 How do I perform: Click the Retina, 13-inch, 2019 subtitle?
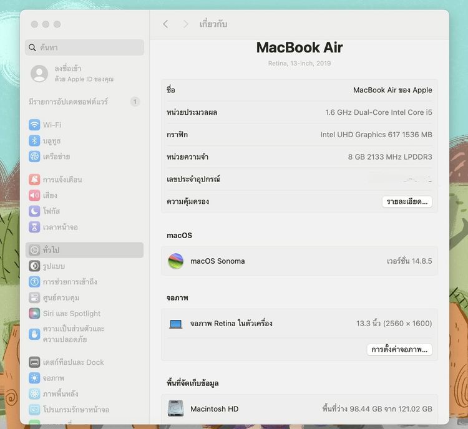[x=300, y=63]
